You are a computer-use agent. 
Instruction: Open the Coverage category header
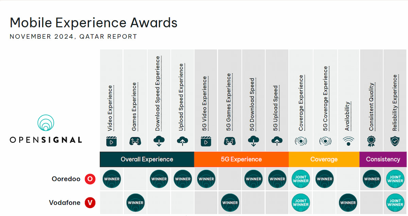coord(324,159)
